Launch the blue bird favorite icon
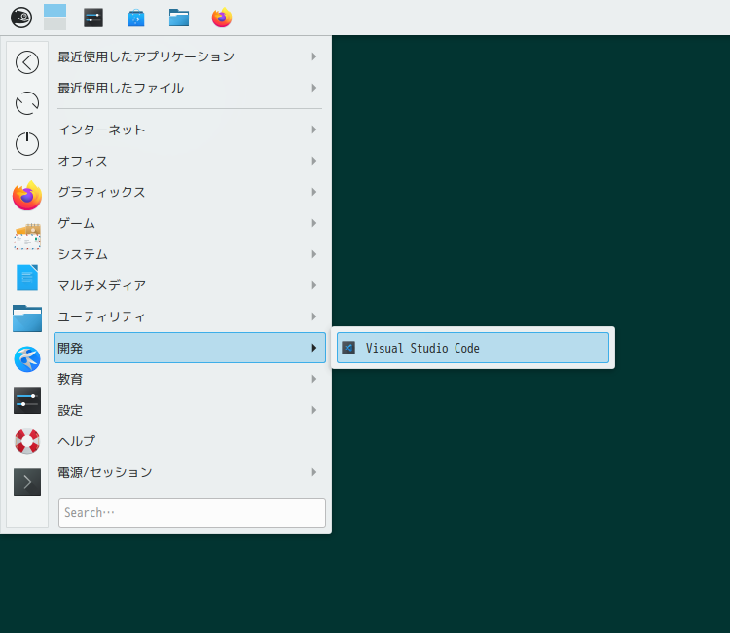Screen dimensions: 730x633 [x=27, y=359]
